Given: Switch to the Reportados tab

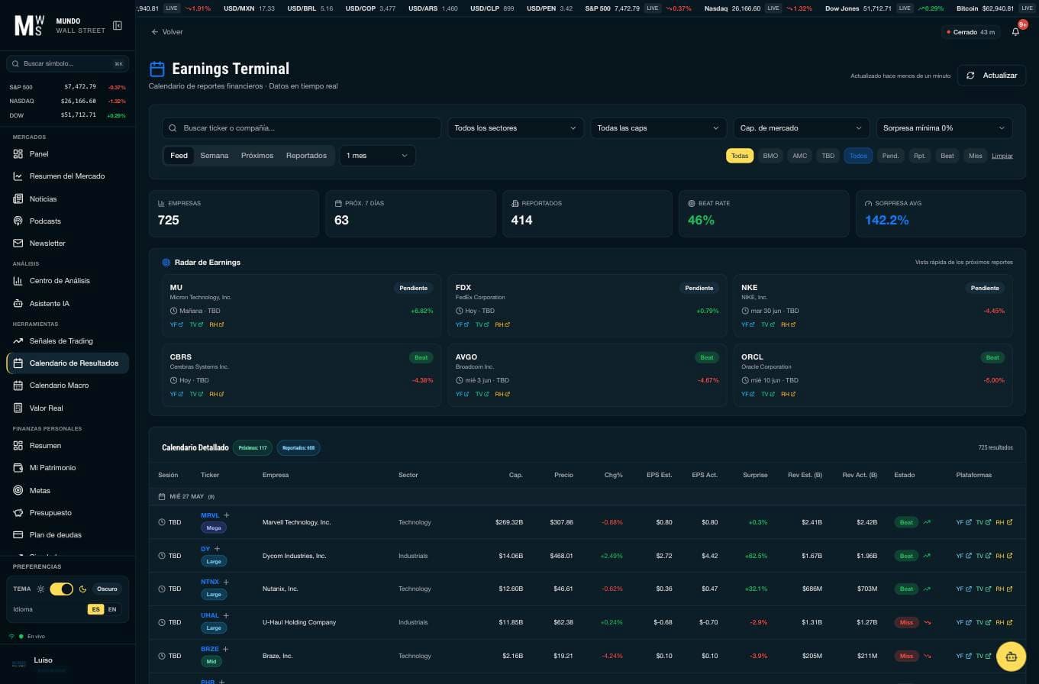Looking at the screenshot, I should coord(306,156).
